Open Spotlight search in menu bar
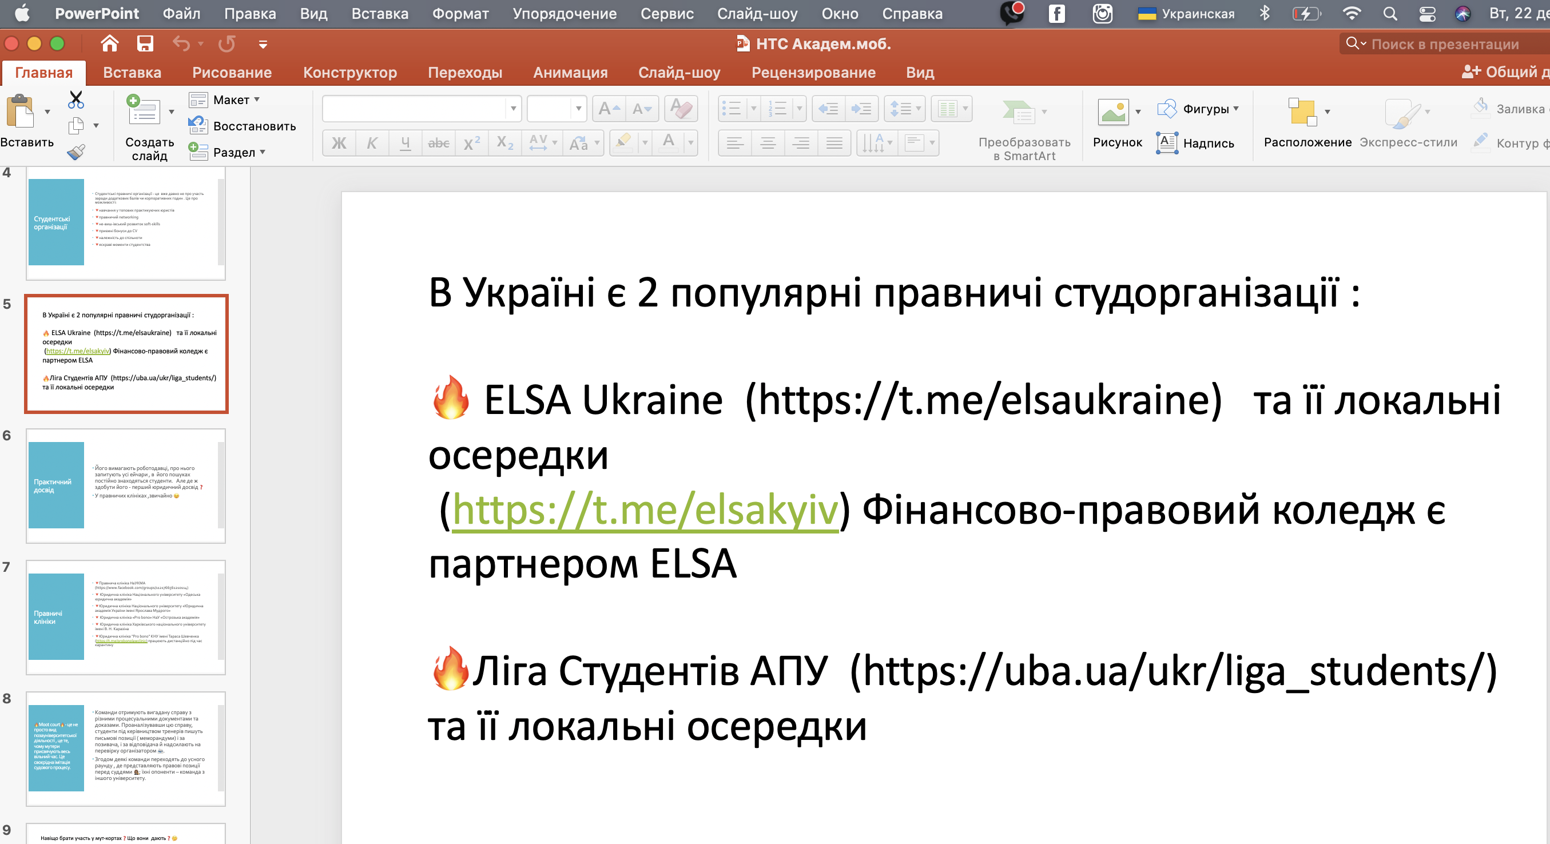The image size is (1550, 844). [1390, 13]
